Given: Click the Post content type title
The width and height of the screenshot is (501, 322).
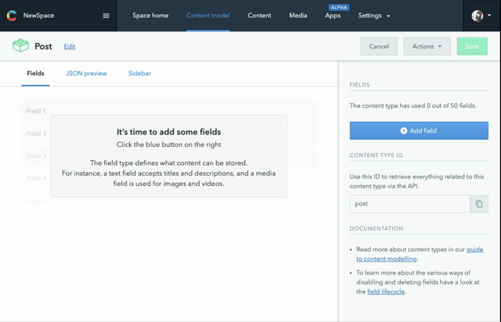Looking at the screenshot, I should click(43, 47).
